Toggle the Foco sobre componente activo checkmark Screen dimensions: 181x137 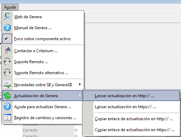coord(7,38)
